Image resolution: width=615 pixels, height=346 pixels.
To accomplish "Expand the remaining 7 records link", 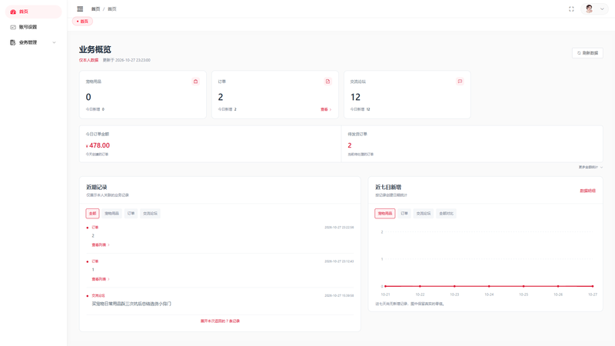I will click(x=220, y=321).
